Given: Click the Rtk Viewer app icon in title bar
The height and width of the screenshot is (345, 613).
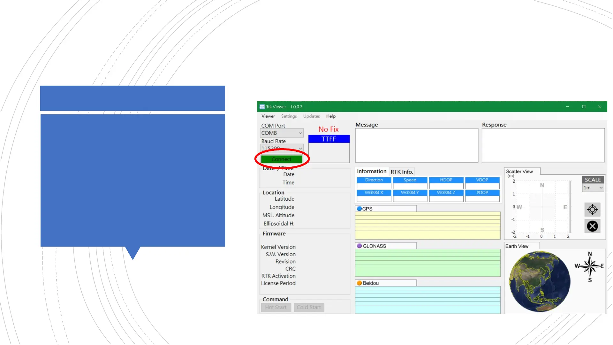Looking at the screenshot, I should point(262,107).
